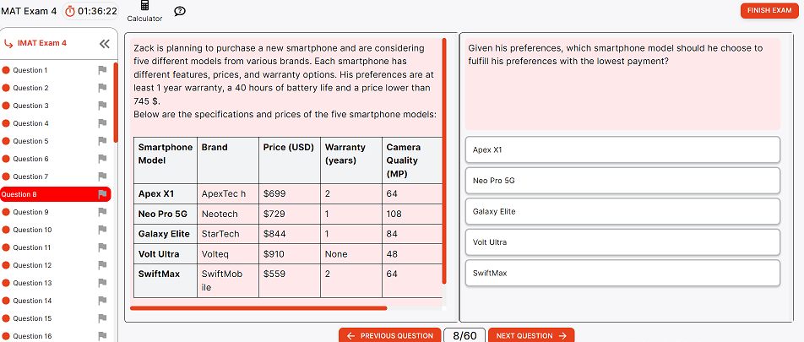Open the feedback speech bubble icon
This screenshot has height=342, width=804.
point(179,11)
